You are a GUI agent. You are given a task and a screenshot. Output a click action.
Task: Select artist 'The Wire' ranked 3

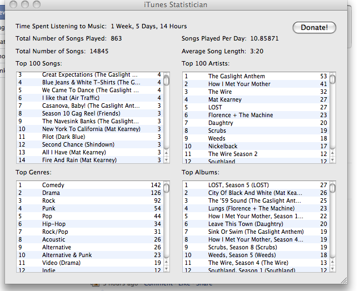[256, 92]
